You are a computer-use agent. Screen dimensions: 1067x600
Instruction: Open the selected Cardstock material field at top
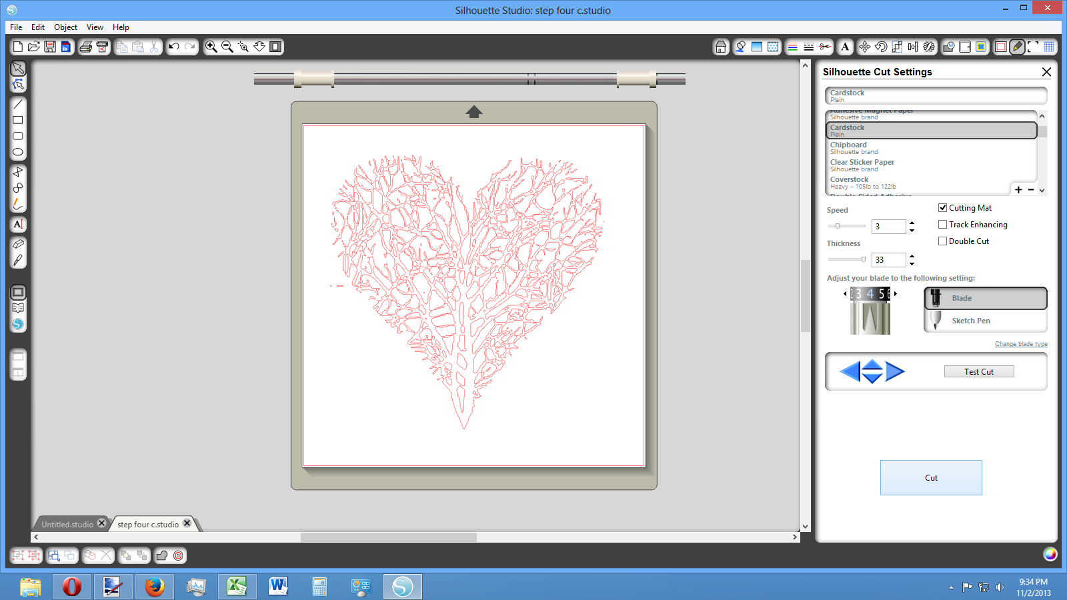936,95
